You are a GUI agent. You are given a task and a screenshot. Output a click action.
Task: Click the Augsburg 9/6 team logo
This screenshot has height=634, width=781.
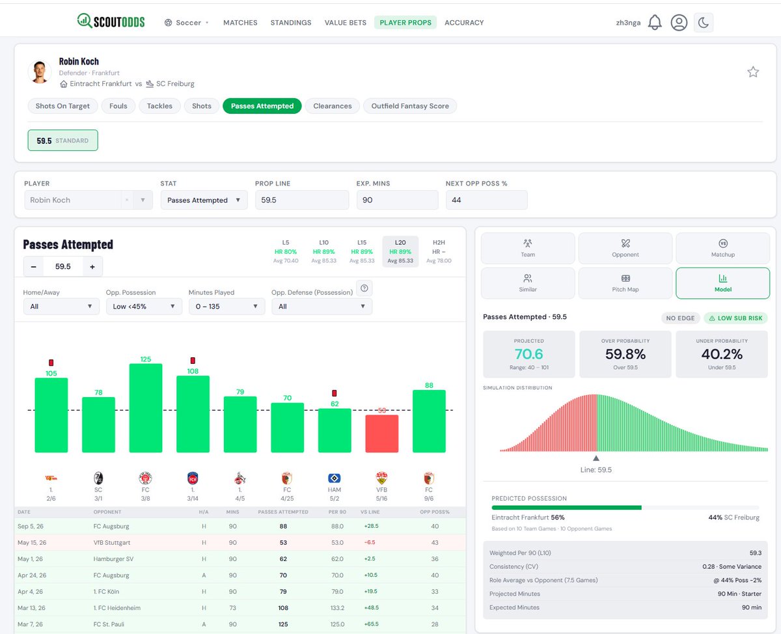coord(429,478)
